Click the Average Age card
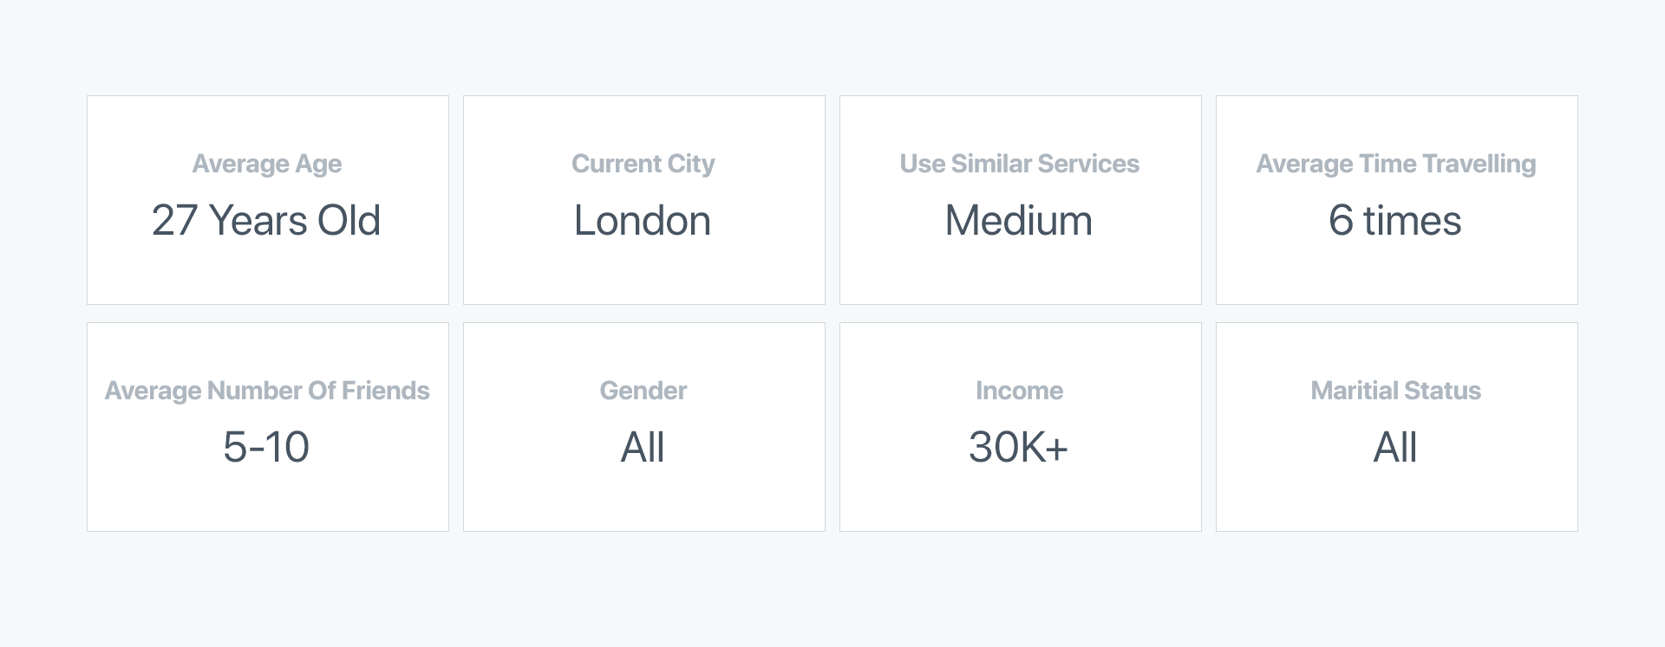The height and width of the screenshot is (647, 1665). click(x=268, y=200)
